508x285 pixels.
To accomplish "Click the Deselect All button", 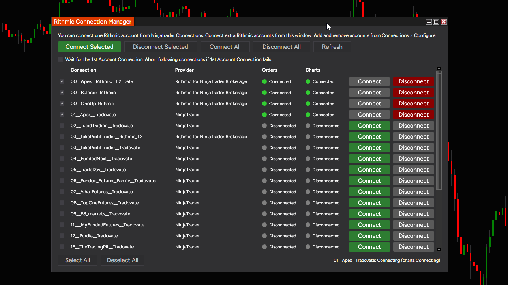I will point(122,260).
